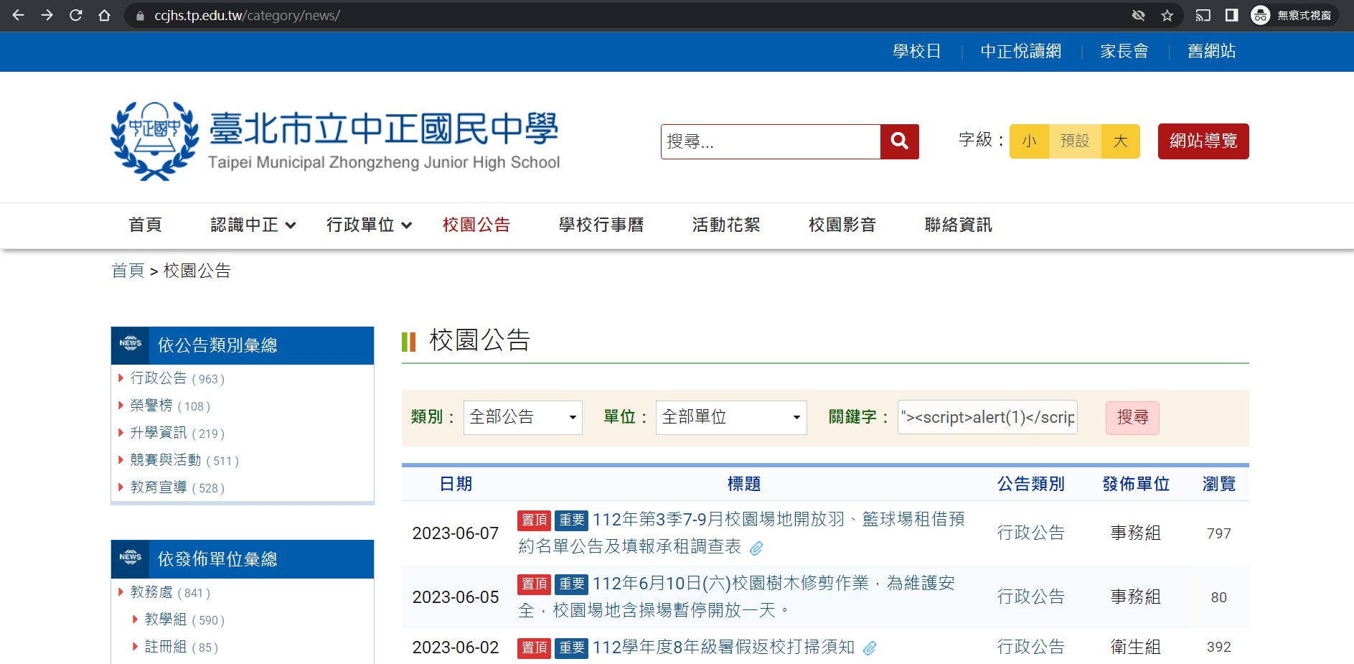Click the 校園公告 breadcrumb text
Viewport: 1354px width, 664px height.
coord(197,271)
